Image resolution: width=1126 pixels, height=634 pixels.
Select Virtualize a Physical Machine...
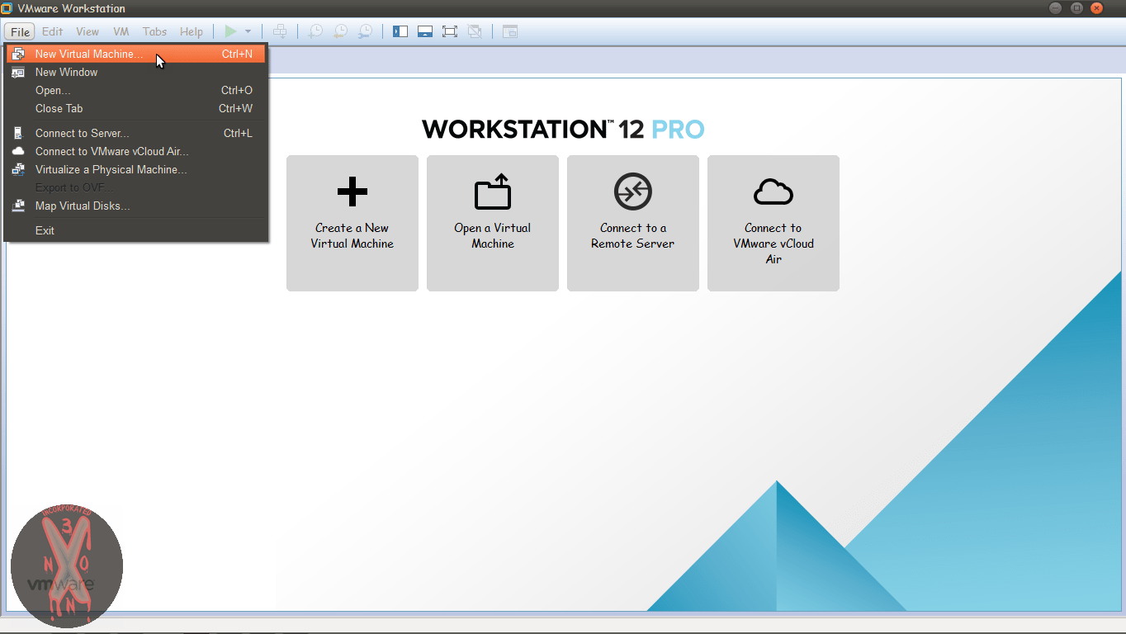(136, 169)
